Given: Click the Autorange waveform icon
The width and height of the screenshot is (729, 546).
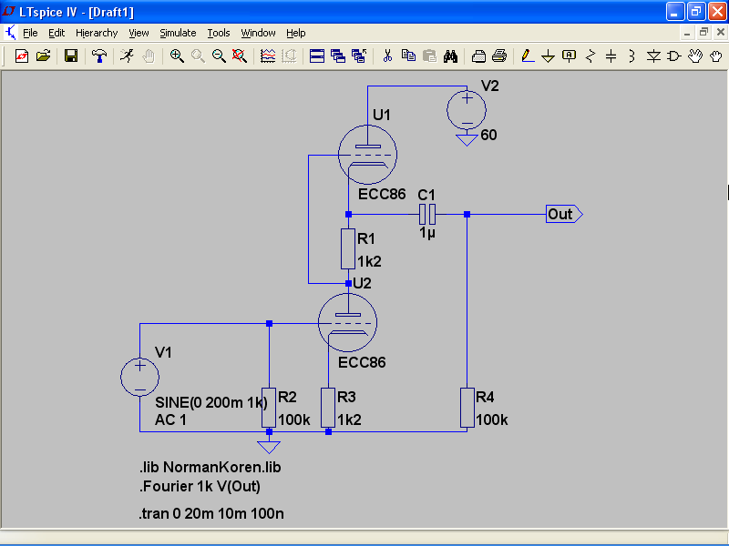Looking at the screenshot, I should point(268,56).
